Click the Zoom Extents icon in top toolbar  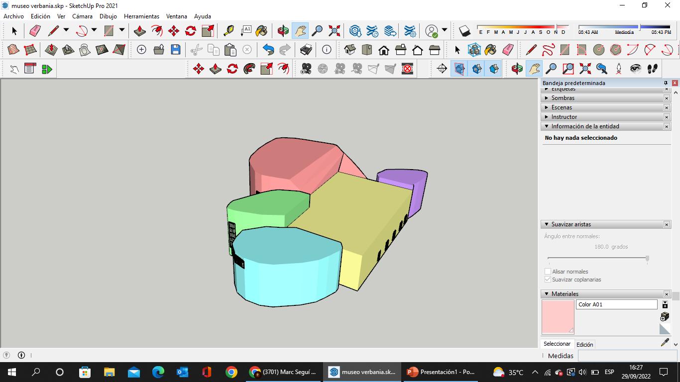pos(334,31)
